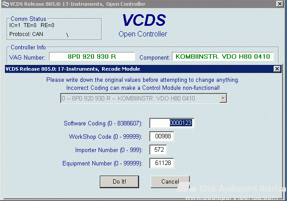Click the 'Please write down the original values' line
The height and width of the screenshot is (201, 287).
(143, 80)
